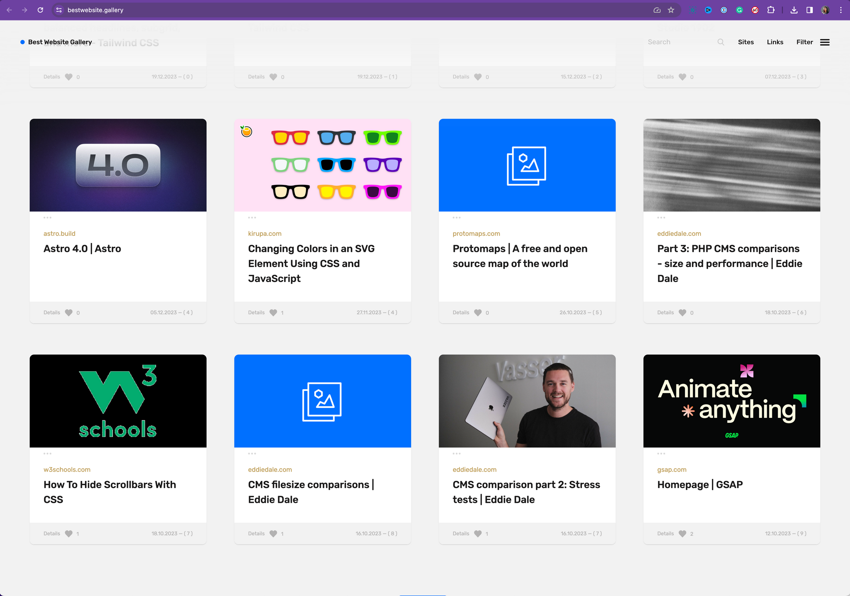Screen dimensions: 850x596
Task: Open the Notion Web Clipper extension
Action: pyautogui.click(x=693, y=10)
